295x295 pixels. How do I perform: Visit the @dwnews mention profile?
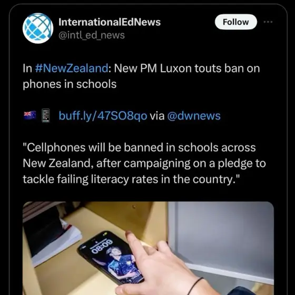[x=194, y=116]
